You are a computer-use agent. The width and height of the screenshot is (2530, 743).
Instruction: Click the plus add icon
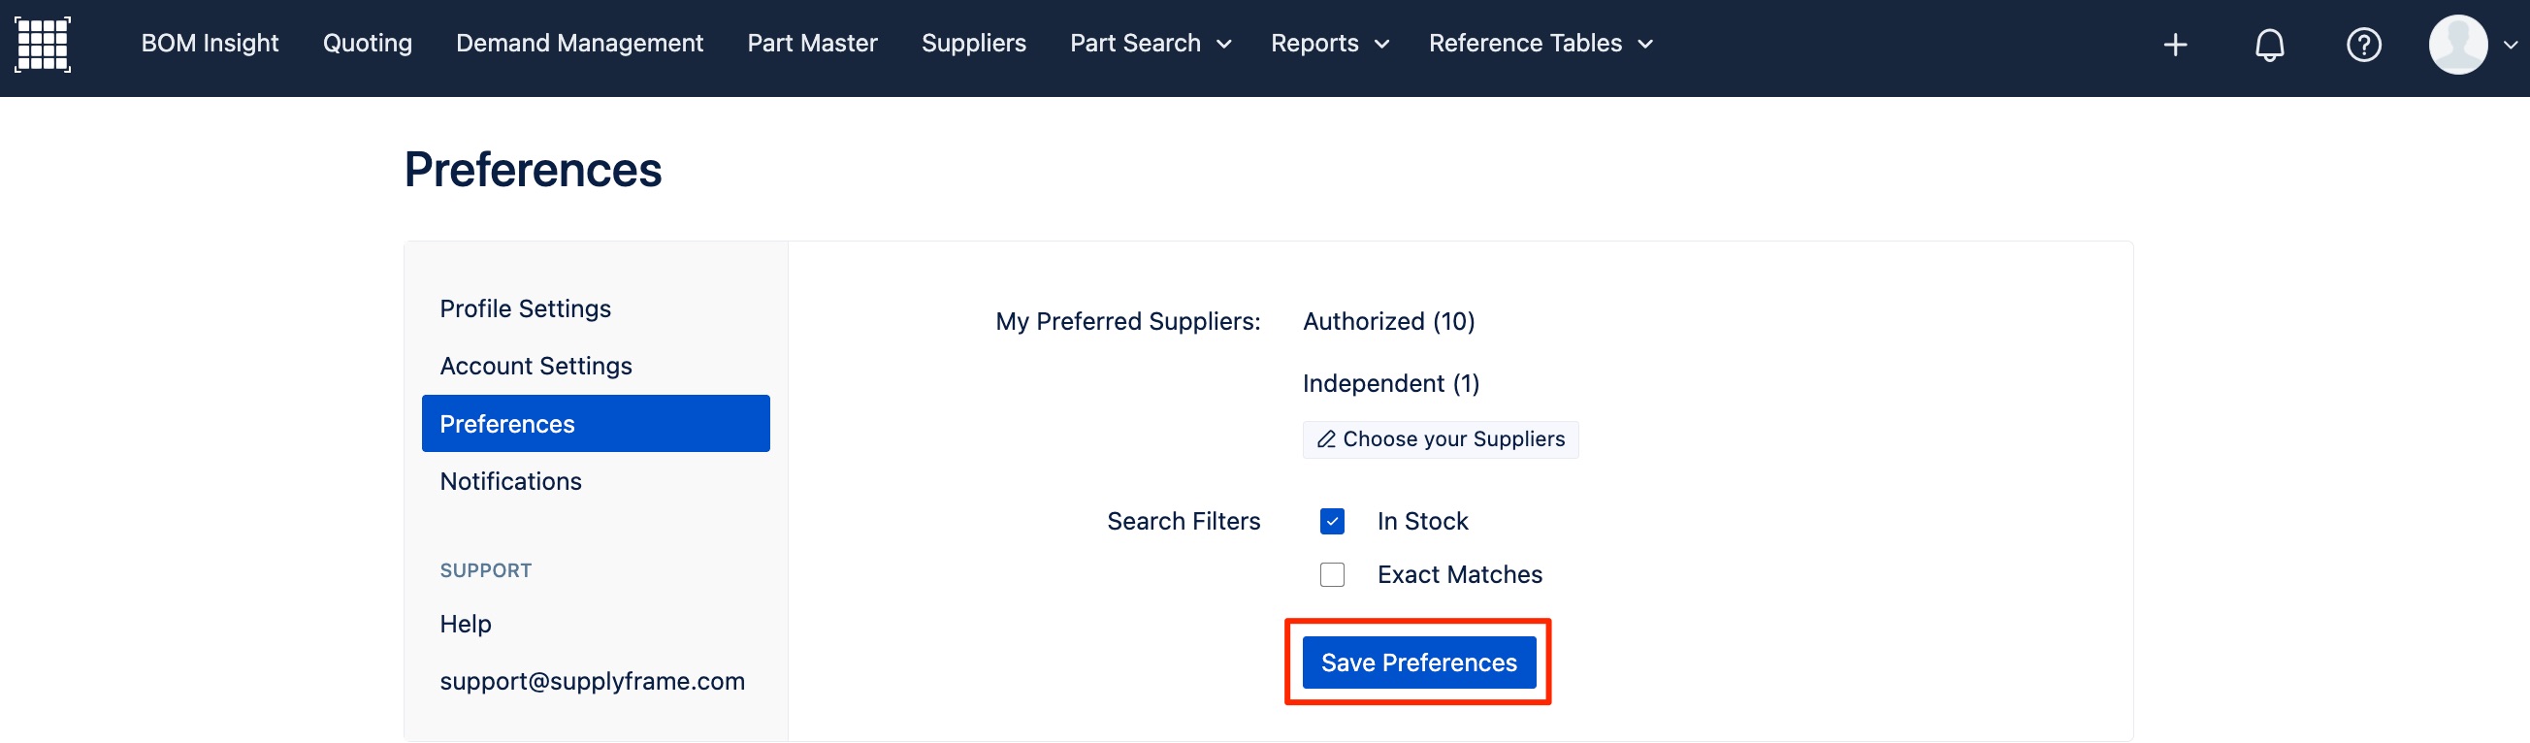point(2175,46)
